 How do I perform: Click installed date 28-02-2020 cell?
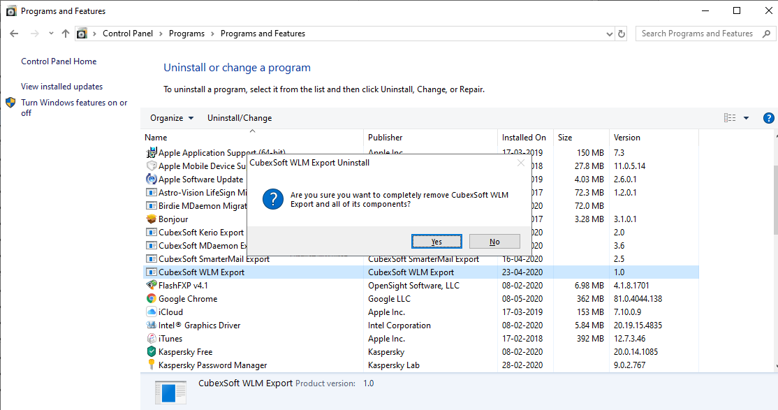522,365
